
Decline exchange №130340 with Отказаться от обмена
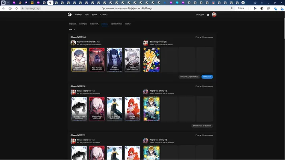pyautogui.click(x=189, y=77)
